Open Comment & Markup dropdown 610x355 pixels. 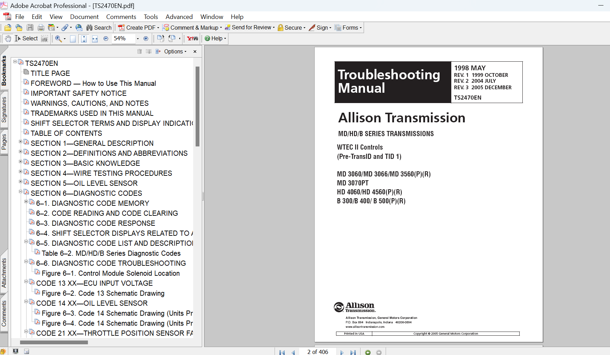pos(192,28)
